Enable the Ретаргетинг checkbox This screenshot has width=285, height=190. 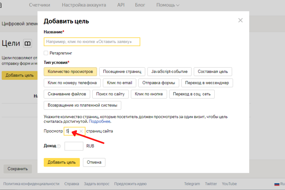pyautogui.click(x=46, y=53)
